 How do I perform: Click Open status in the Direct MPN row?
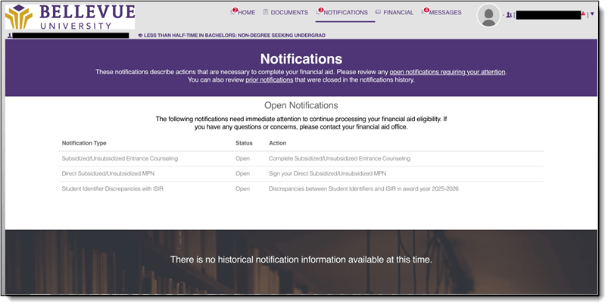click(242, 173)
